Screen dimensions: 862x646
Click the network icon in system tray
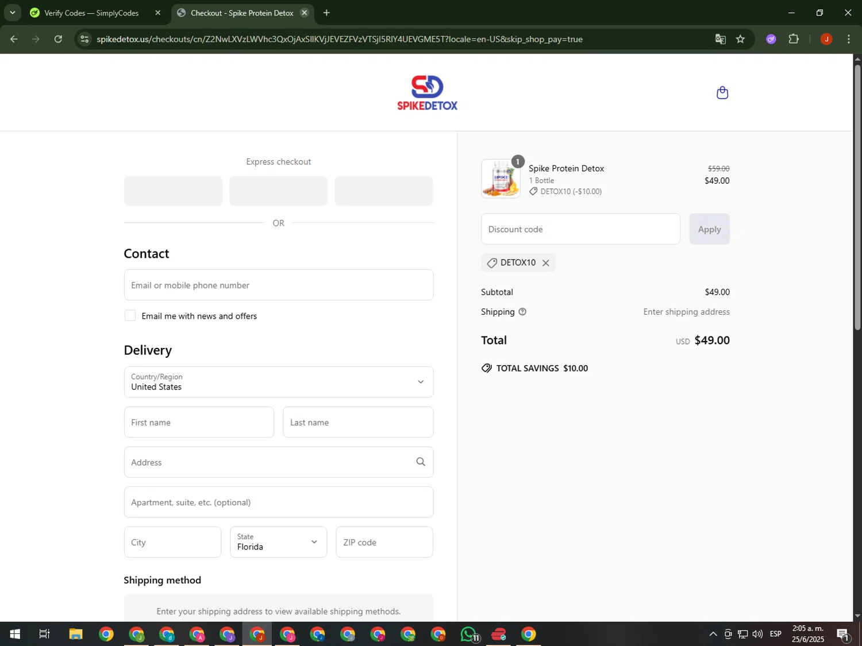click(742, 634)
